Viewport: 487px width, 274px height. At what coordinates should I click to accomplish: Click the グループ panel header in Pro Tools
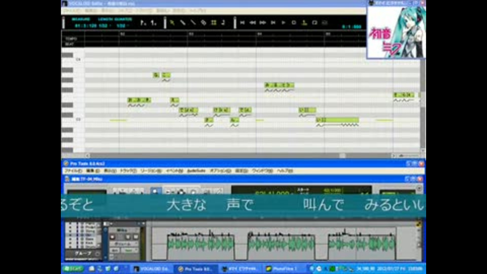83,254
